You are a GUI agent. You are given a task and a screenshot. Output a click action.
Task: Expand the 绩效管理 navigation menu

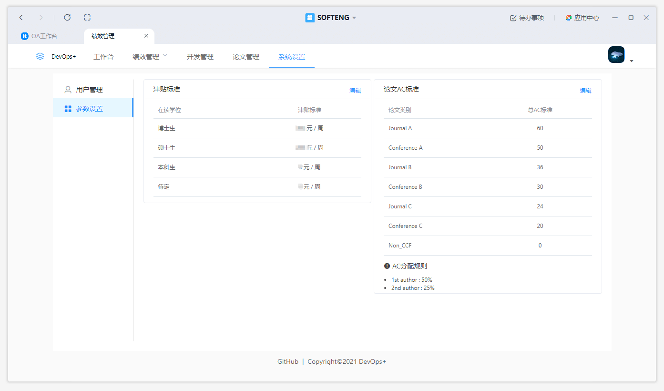coord(150,57)
